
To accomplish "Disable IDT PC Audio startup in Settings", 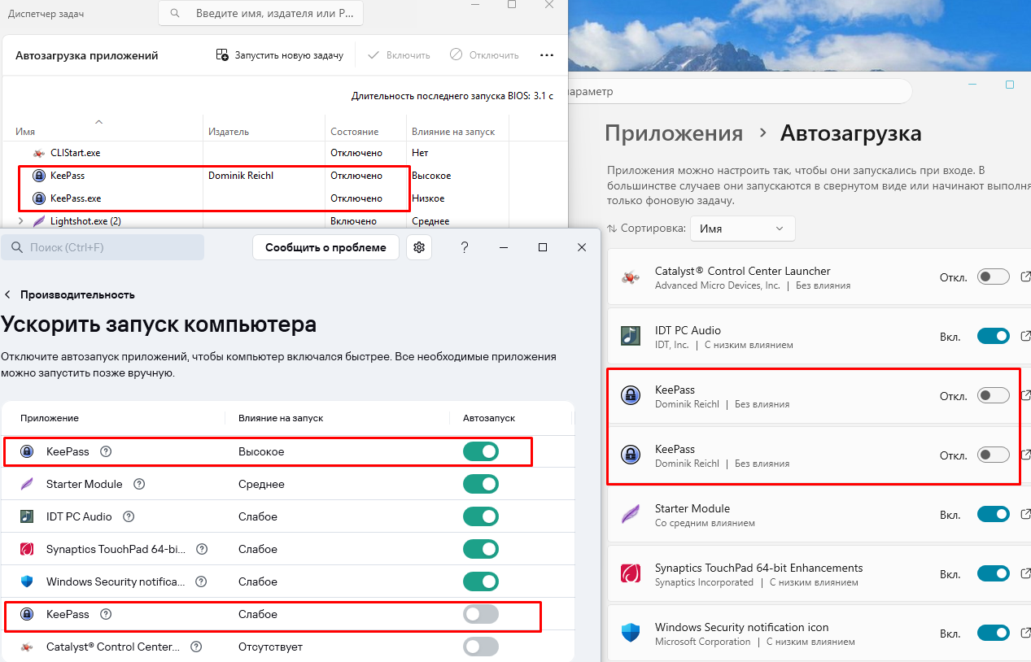I will click(x=994, y=336).
